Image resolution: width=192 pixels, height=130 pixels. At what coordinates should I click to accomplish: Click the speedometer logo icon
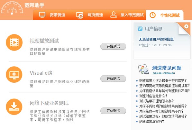click(12, 8)
